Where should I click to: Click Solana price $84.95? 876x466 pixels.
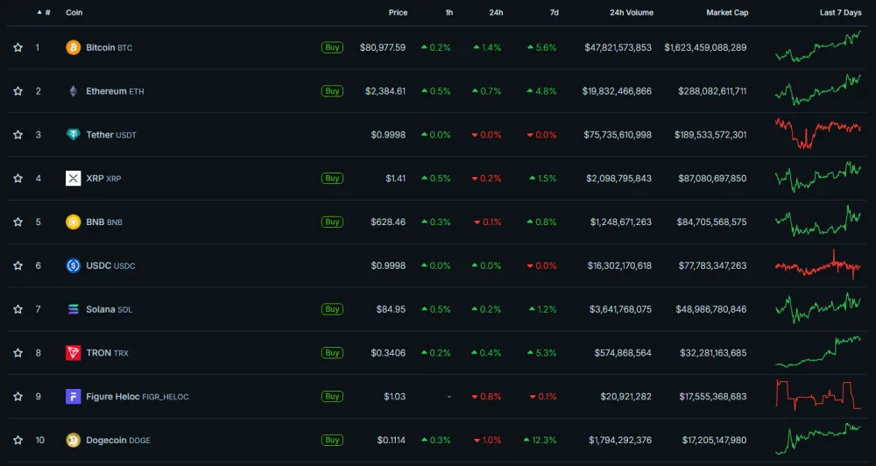(x=391, y=309)
